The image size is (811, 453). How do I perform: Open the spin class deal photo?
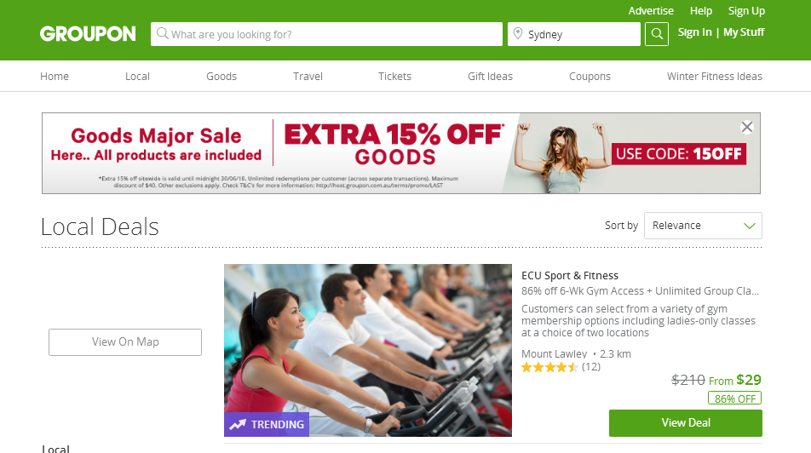(x=368, y=350)
